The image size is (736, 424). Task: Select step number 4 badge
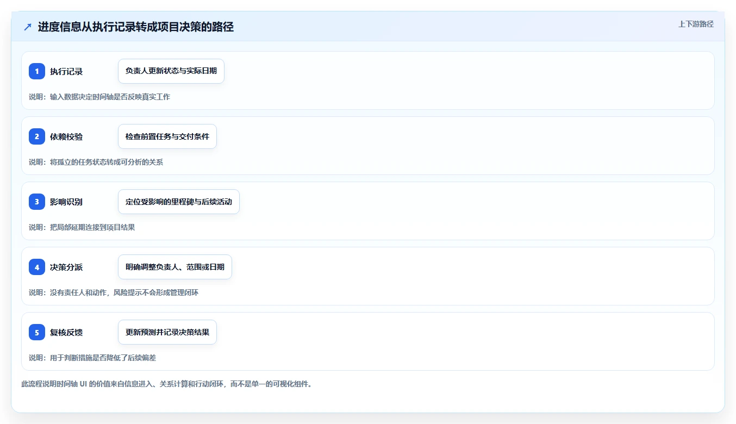pyautogui.click(x=37, y=267)
